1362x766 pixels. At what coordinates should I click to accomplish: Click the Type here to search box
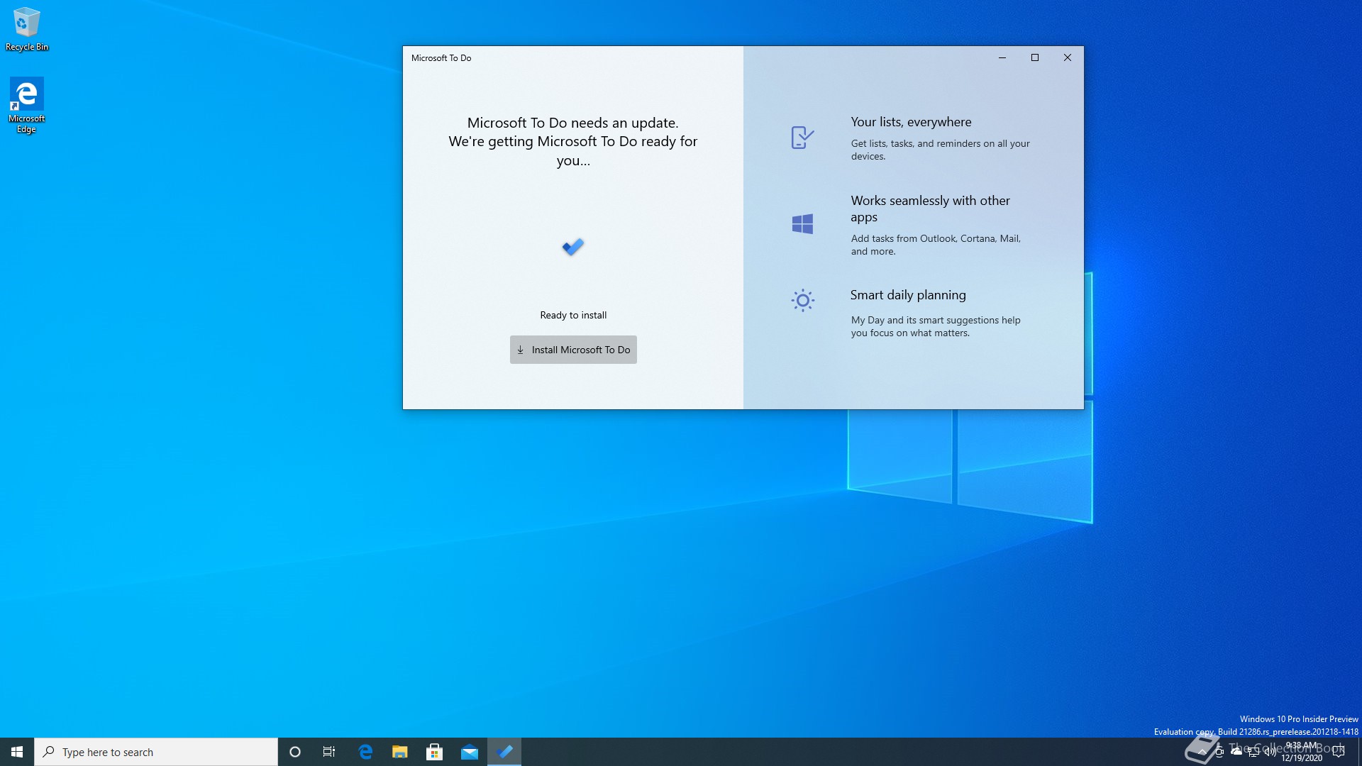156,752
